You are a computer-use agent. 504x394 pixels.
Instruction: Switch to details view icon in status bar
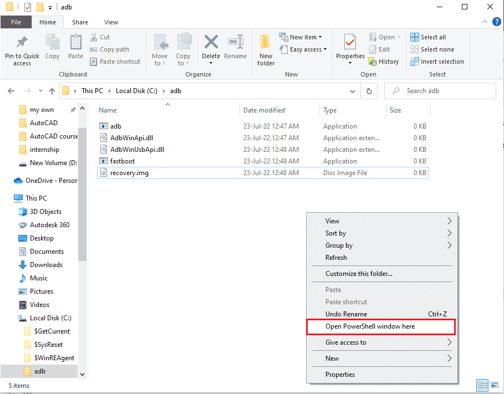click(x=482, y=385)
